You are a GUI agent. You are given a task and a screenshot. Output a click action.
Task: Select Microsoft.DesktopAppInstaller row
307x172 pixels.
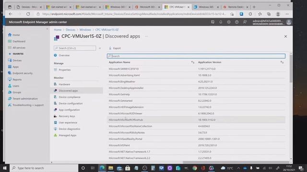click(x=196, y=88)
